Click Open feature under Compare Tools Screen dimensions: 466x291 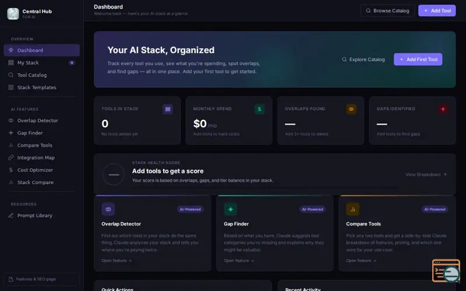pyautogui.click(x=361, y=260)
